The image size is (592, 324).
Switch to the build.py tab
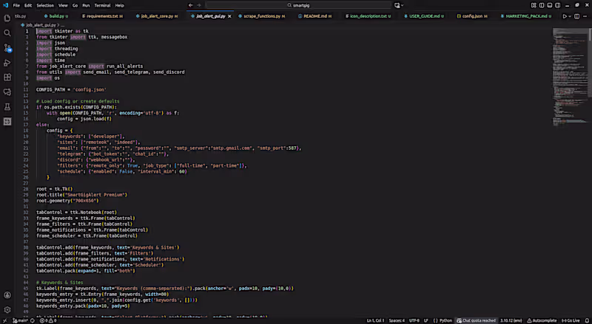pos(56,16)
